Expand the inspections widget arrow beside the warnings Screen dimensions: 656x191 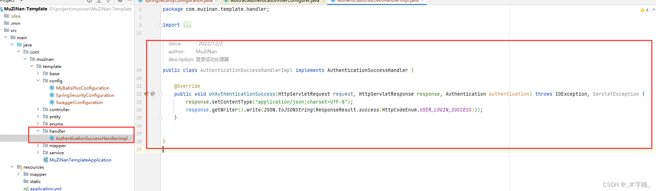pos(653,10)
